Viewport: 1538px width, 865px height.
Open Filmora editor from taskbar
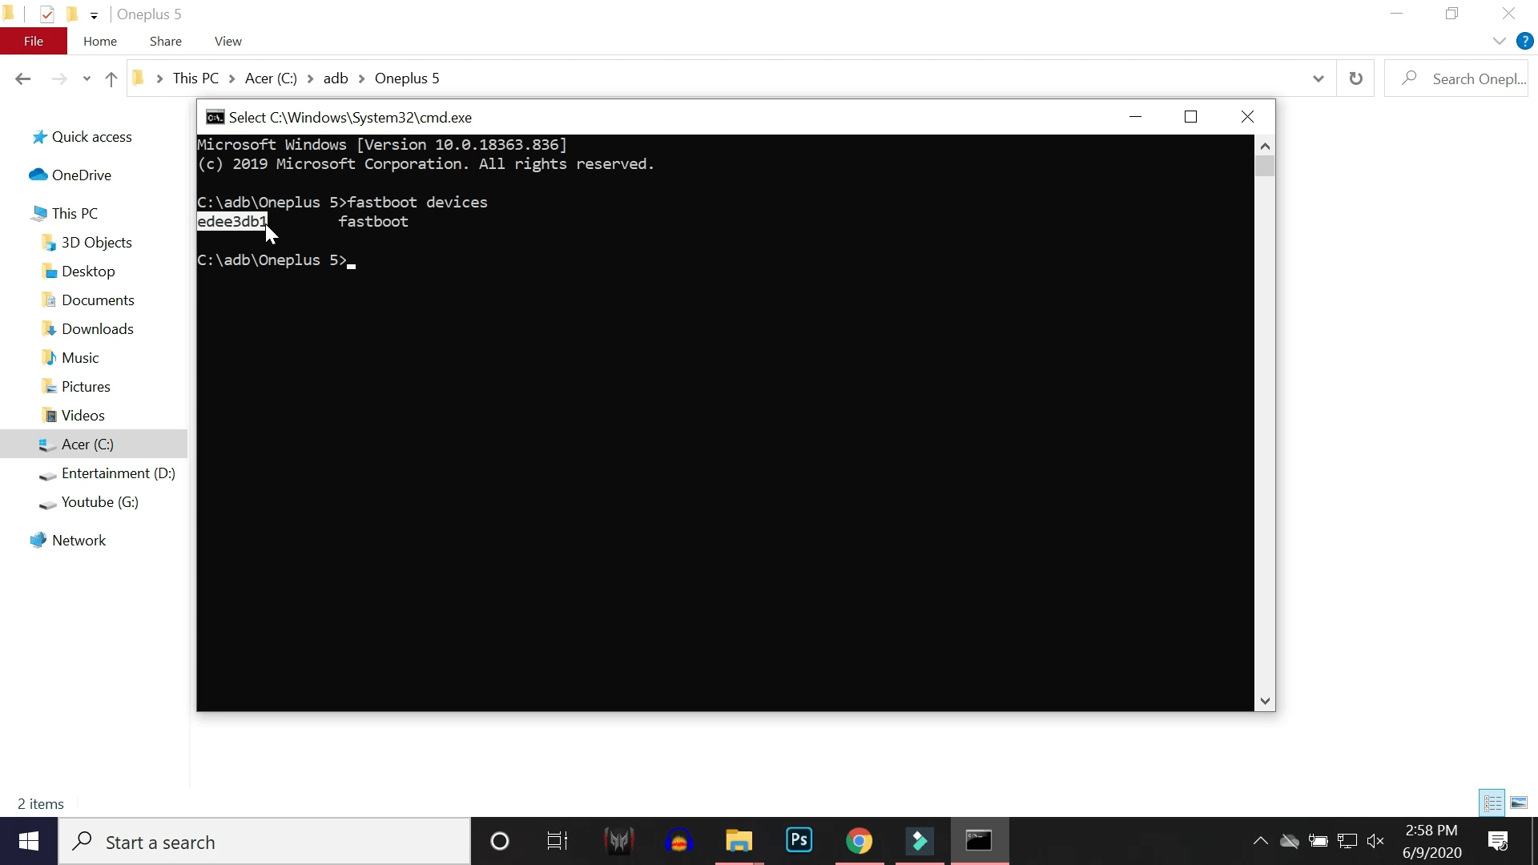[919, 841]
